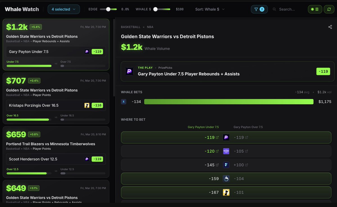This screenshot has width=337, height=207.
Task: Open the '4 selected' dropdown
Action: pos(64,9)
